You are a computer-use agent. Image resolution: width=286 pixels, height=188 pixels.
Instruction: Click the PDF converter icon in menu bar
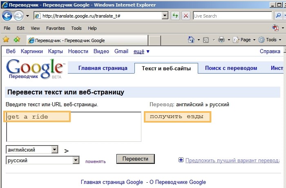pos(275,28)
